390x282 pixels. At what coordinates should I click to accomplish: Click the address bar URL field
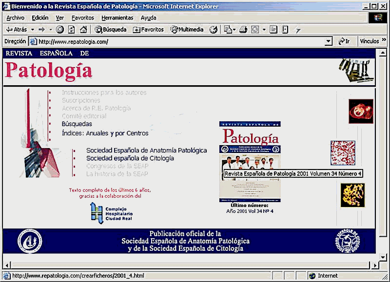point(180,42)
